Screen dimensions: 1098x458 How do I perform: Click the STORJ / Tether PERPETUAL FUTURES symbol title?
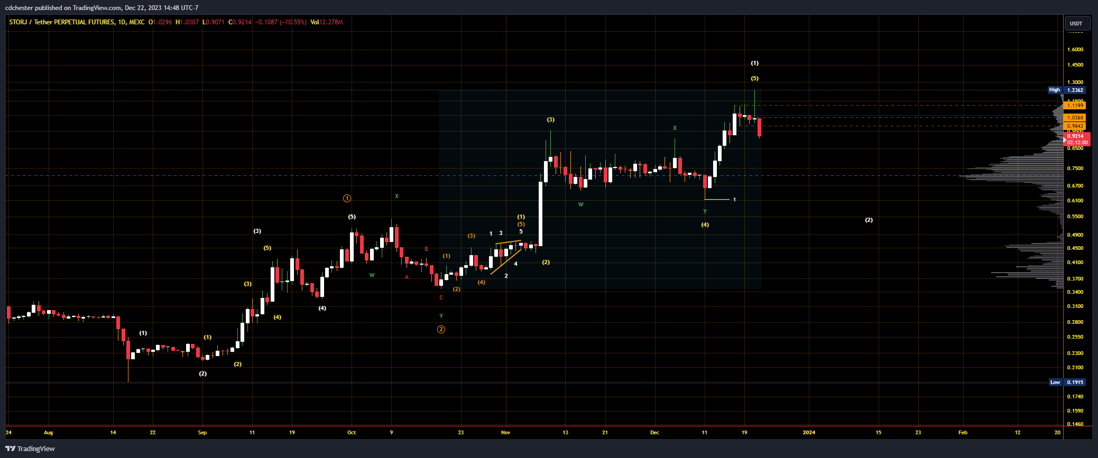point(61,22)
